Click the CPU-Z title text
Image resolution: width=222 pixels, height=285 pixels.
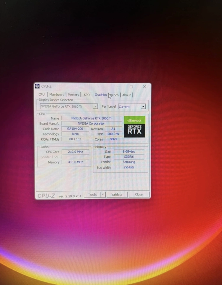pyautogui.click(x=46, y=86)
